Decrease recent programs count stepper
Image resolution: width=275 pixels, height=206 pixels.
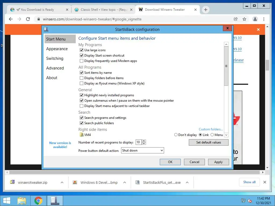click(144, 144)
